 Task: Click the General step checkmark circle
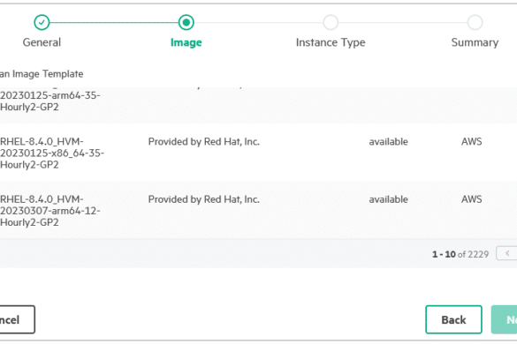pos(42,22)
